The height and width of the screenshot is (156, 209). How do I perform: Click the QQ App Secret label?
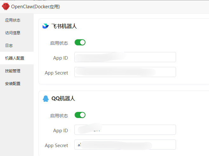[x=57, y=145]
